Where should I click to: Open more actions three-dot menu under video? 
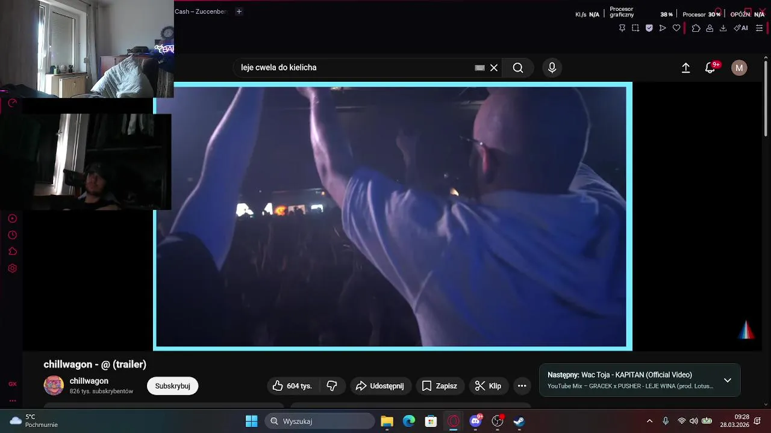pos(522,386)
